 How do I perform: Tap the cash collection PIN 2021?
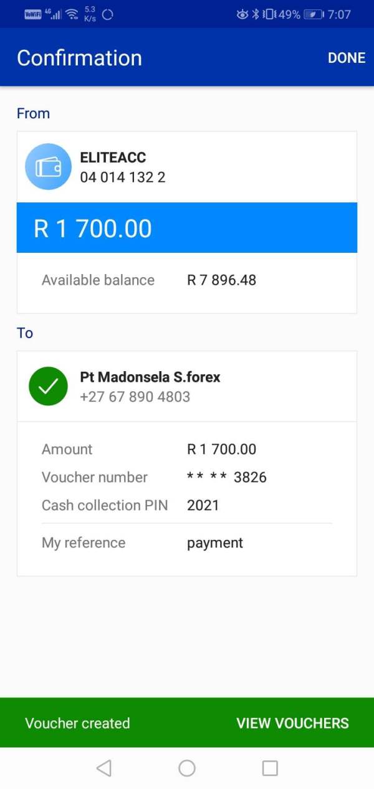tap(203, 505)
